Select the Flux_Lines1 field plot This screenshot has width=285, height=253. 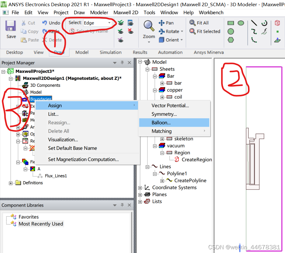tap(56, 176)
